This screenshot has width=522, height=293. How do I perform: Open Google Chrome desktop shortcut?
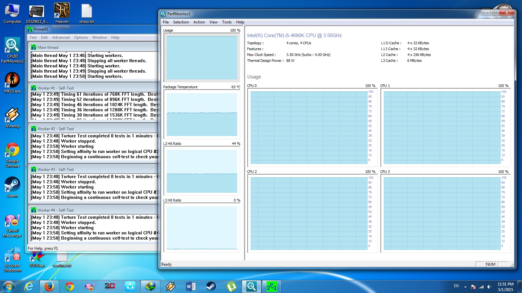[x=12, y=155]
